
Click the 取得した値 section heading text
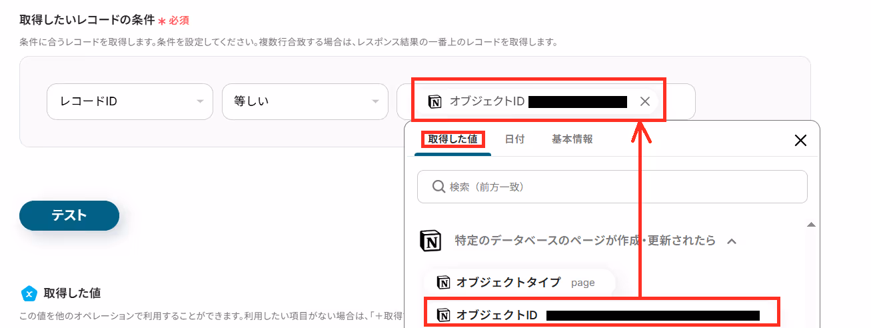[x=72, y=293]
